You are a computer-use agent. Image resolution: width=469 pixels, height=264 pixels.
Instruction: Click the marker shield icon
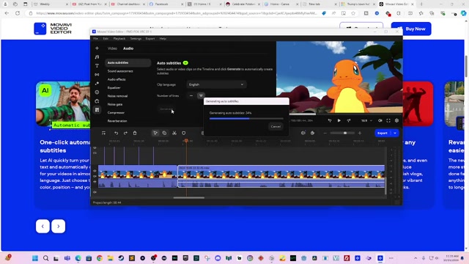coord(184,133)
